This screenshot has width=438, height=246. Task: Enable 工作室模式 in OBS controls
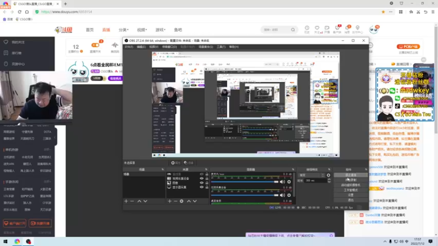click(350, 190)
